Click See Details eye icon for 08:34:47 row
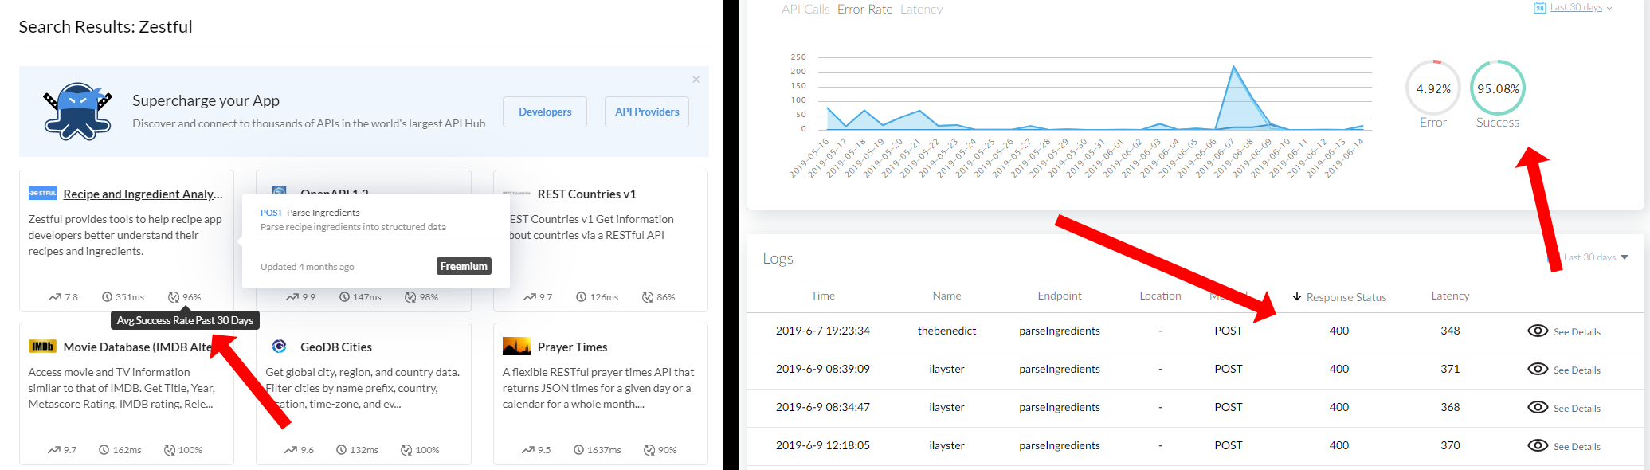Screen dimensions: 1650x470 [x=1538, y=407]
